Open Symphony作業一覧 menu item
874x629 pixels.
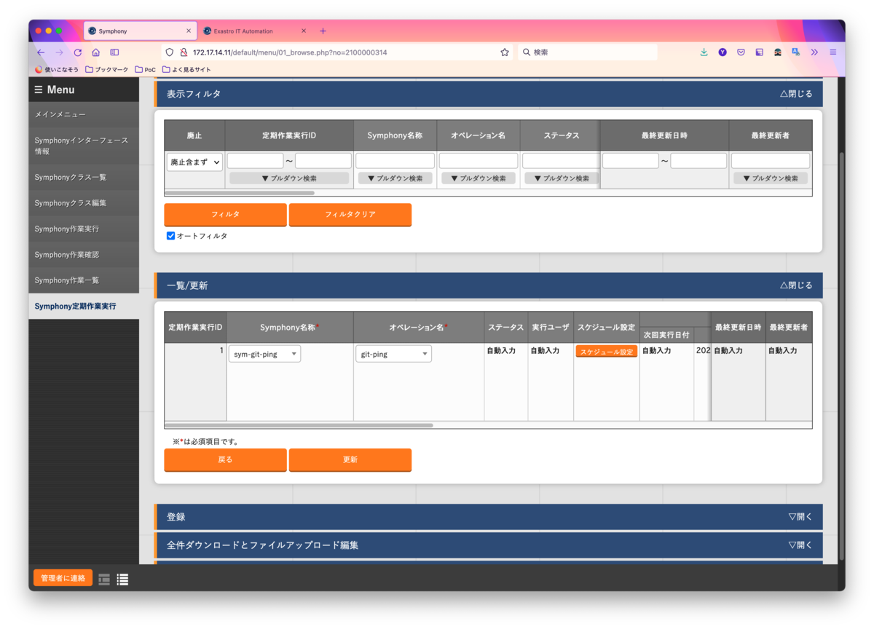coord(84,280)
